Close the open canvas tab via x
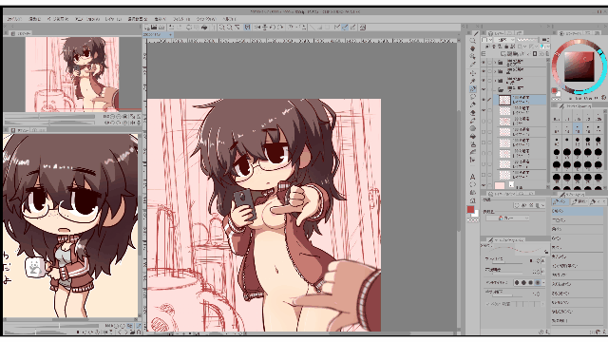608x342 pixels. 170,34
